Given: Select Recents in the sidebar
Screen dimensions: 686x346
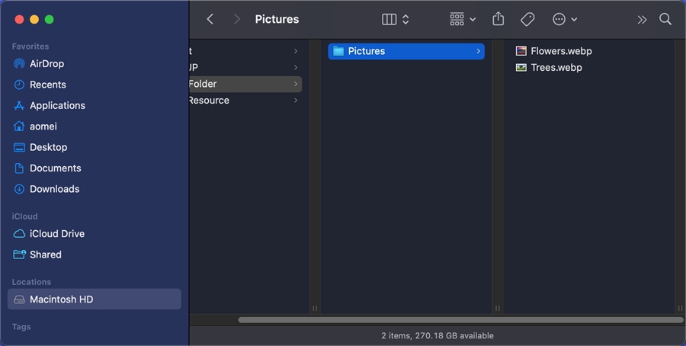Looking at the screenshot, I should click(x=47, y=85).
